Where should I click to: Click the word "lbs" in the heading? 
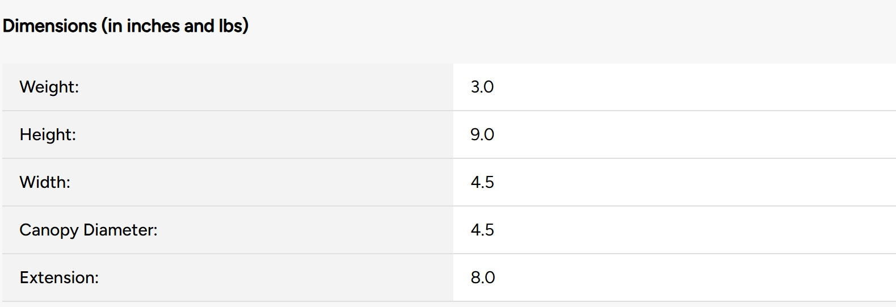[x=230, y=26]
